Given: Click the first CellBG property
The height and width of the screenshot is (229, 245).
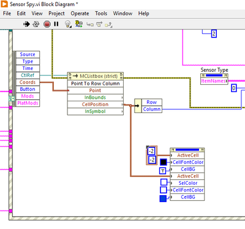Looking at the screenshot, I should coord(187,169).
